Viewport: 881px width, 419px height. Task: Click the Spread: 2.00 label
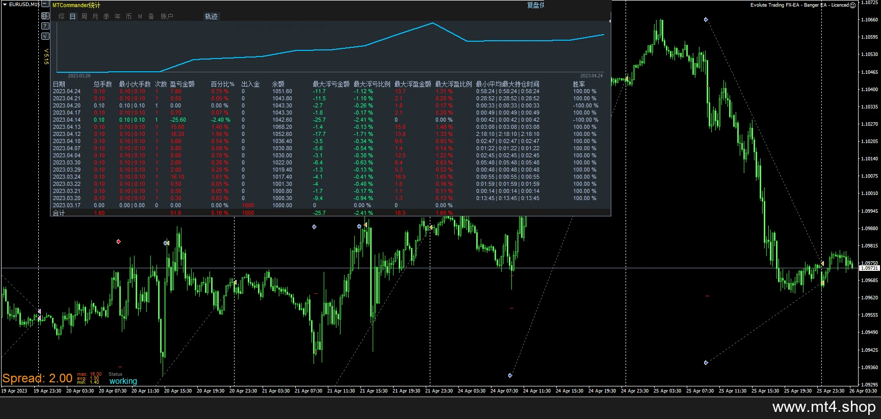pos(37,378)
